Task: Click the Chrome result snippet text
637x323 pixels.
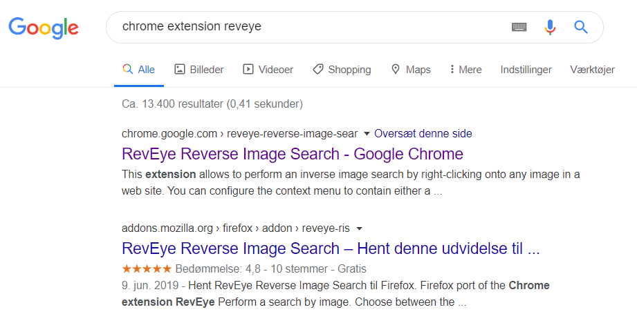Action: pyautogui.click(x=351, y=183)
